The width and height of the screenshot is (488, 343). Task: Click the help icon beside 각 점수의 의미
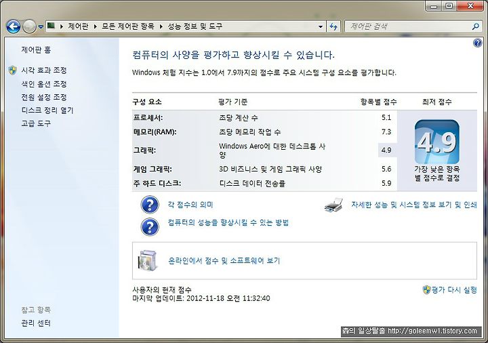point(150,205)
